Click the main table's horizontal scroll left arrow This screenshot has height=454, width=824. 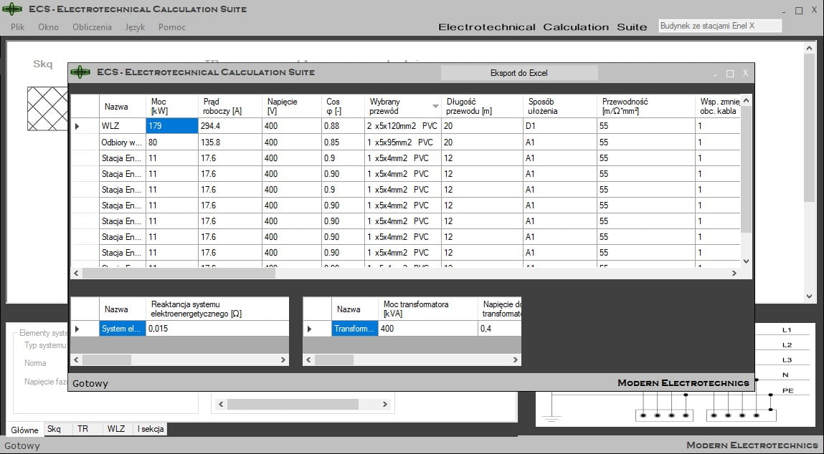pos(76,274)
